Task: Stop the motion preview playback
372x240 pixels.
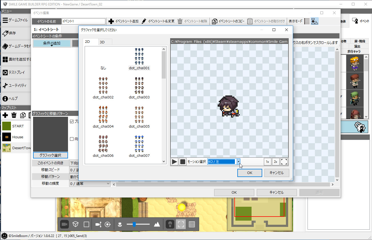Action: [x=183, y=162]
